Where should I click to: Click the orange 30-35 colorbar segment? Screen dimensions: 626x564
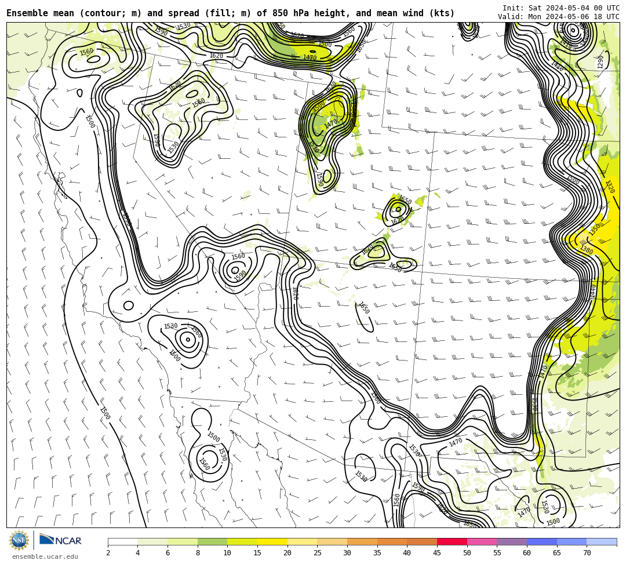coord(362,541)
